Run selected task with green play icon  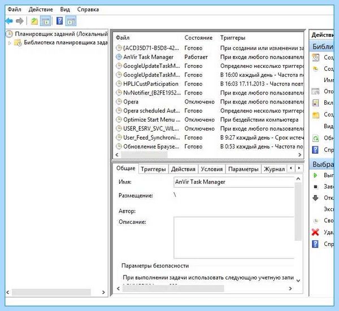[316, 175]
